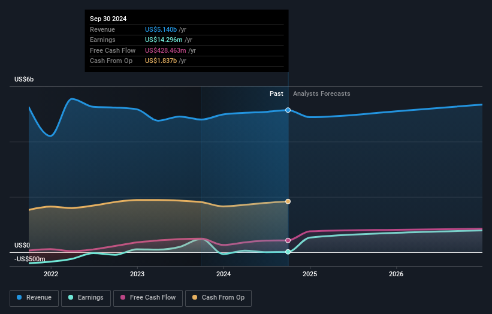The image size is (492, 314).
Task: Select the 2026 x-axis label
Action: point(396,274)
